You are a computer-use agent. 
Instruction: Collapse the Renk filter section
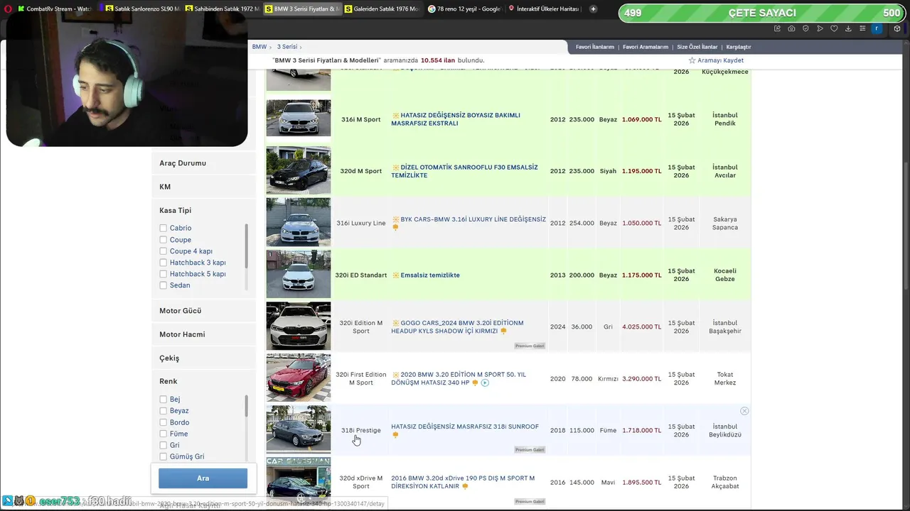click(203, 381)
